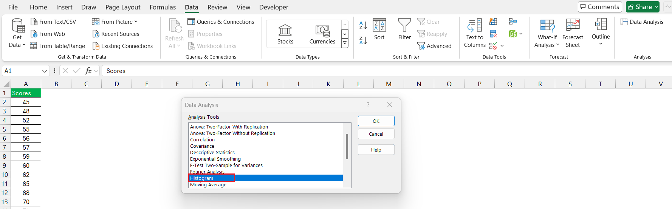Select Anova: Two-Factor With Replication
The image size is (672, 209).
tap(266, 127)
